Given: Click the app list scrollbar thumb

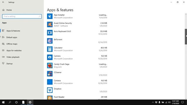Looking at the screenshot, I should [186, 36].
